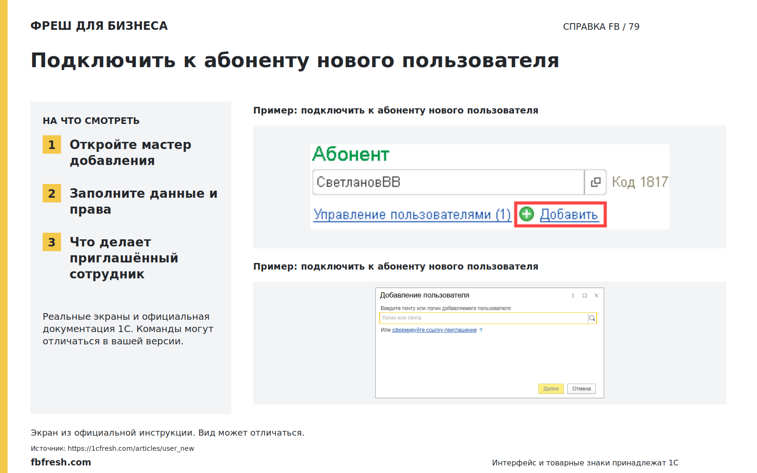Click the green plus icon before Добавить
The height and width of the screenshot is (473, 757).
[527, 214]
